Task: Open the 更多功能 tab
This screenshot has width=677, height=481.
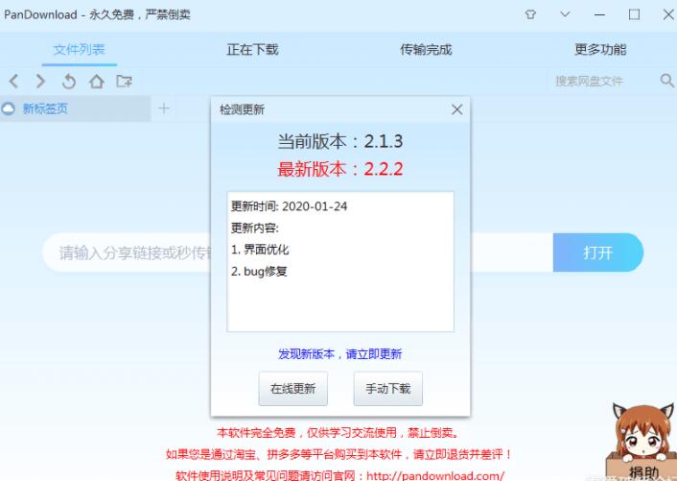Action: point(600,50)
